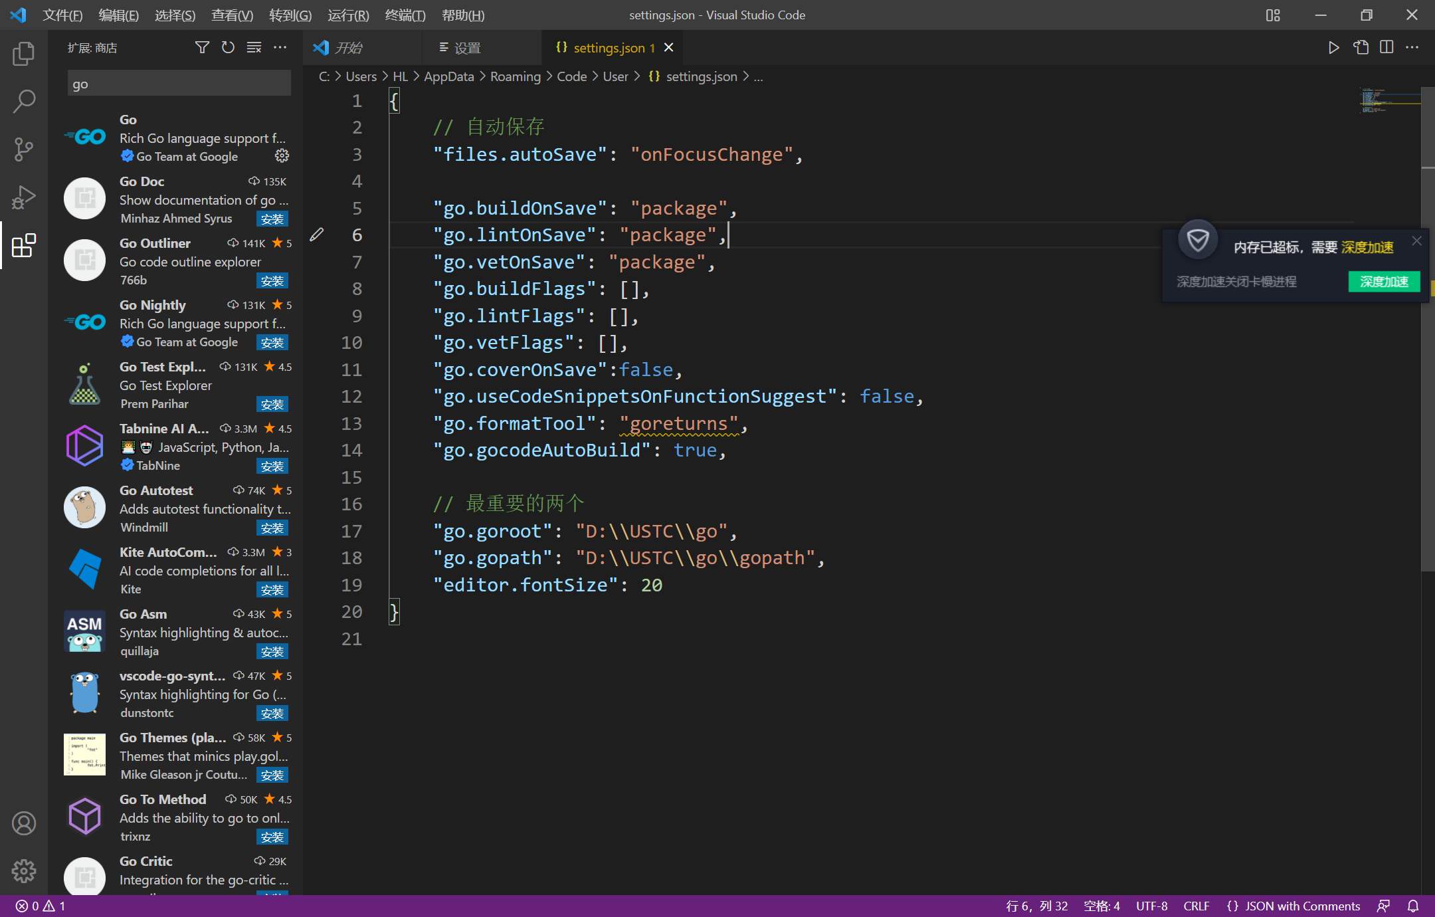Open the 终端(T) menu
Screen dimensions: 1435x917
click(405, 15)
